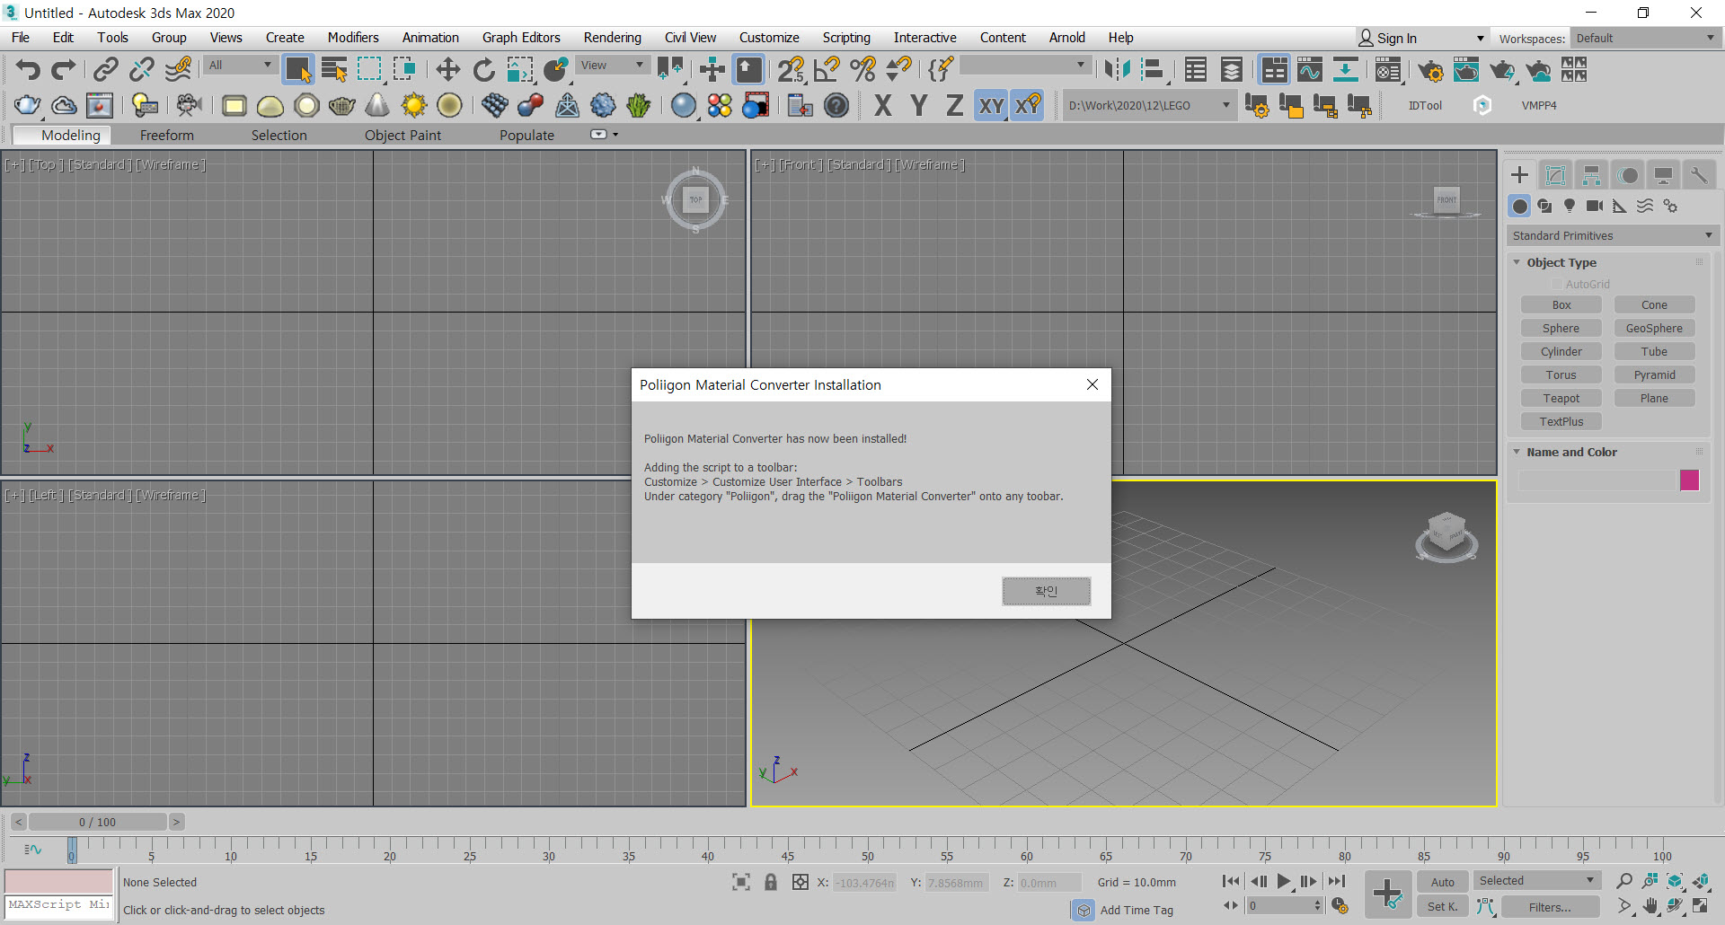Open the Scripting menu
Screen dimensions: 1725x925
(x=846, y=37)
